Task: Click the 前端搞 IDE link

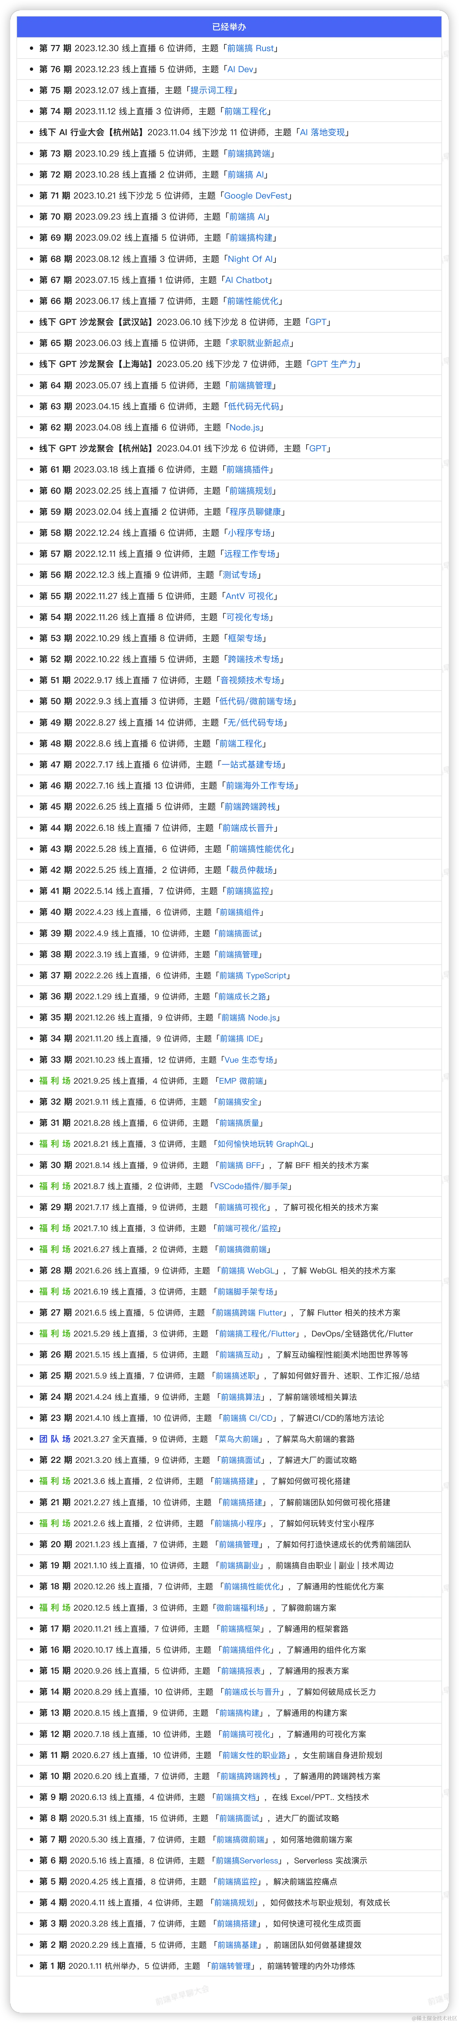Action: [239, 1039]
